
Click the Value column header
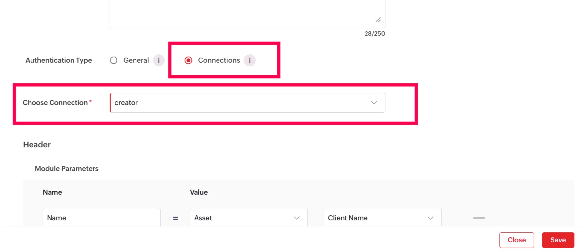click(199, 192)
